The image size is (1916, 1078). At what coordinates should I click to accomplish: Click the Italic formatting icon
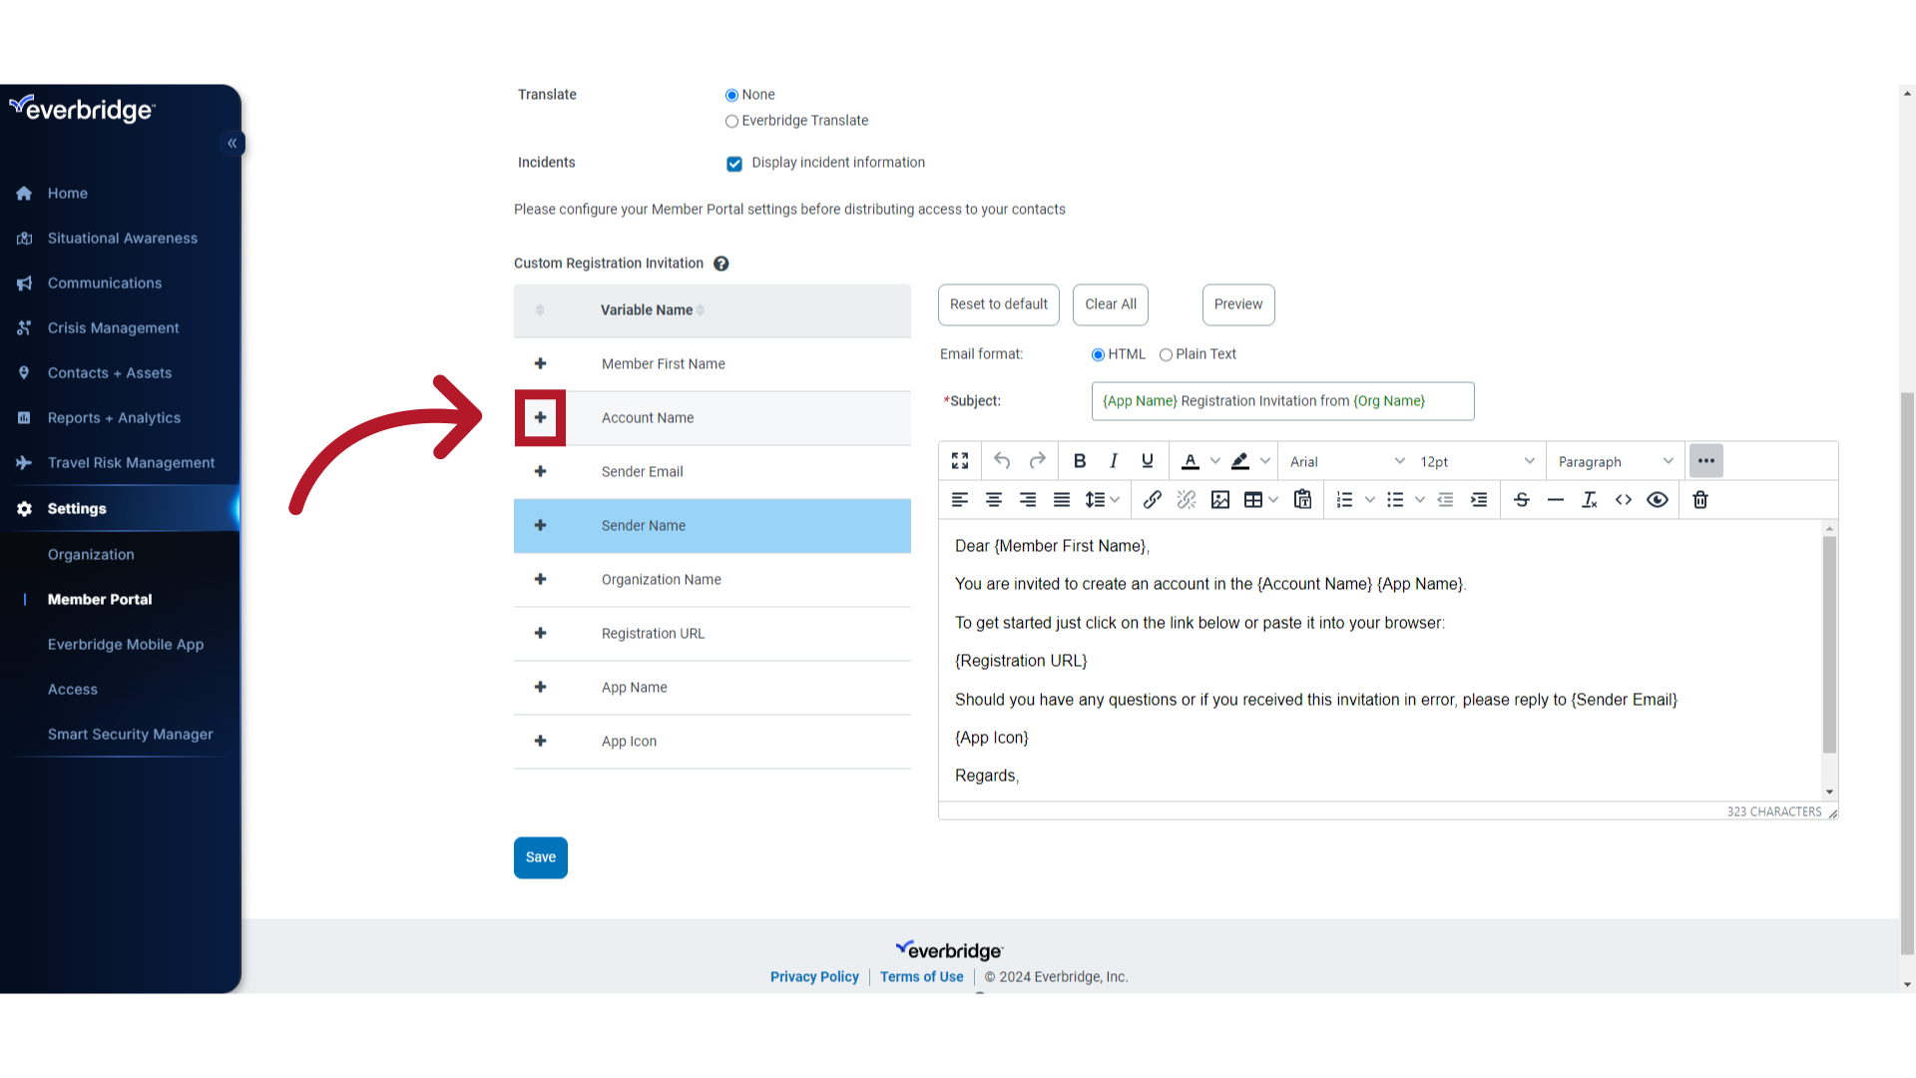pos(1114,461)
